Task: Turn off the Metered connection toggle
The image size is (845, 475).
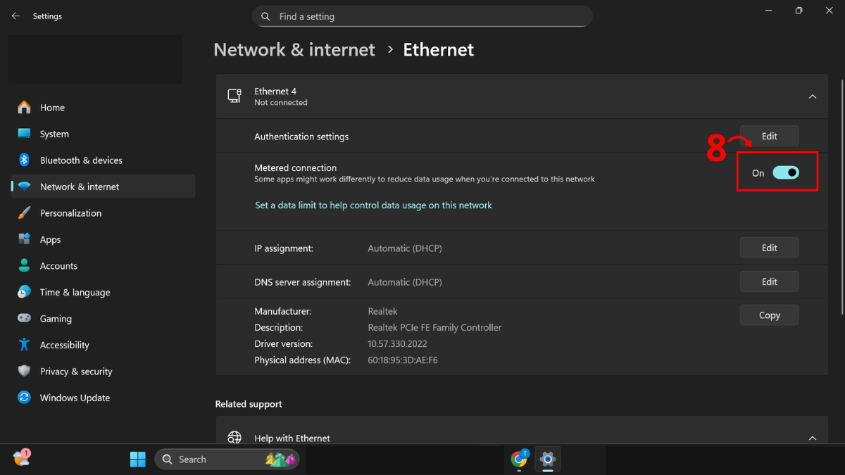Action: tap(788, 172)
